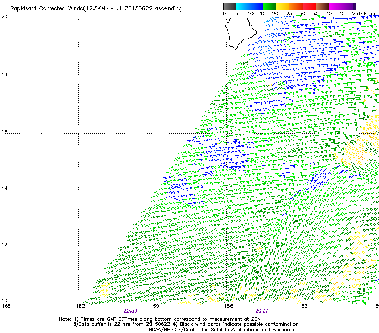The width and height of the screenshot is (379, 333).
Task: Click the 16 latitude axis label
Action: pyautogui.click(x=4, y=132)
